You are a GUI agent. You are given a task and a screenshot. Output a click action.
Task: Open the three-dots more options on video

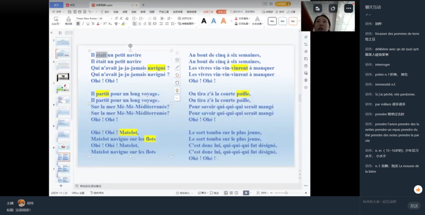click(348, 8)
